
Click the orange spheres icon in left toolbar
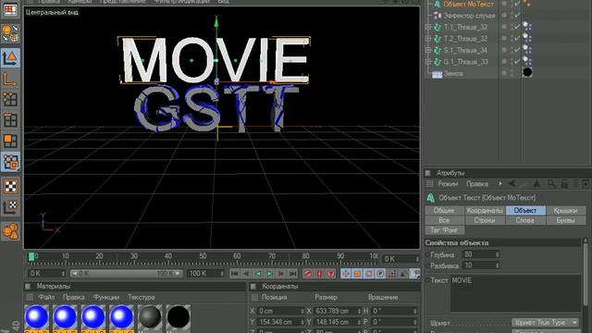(x=10, y=231)
